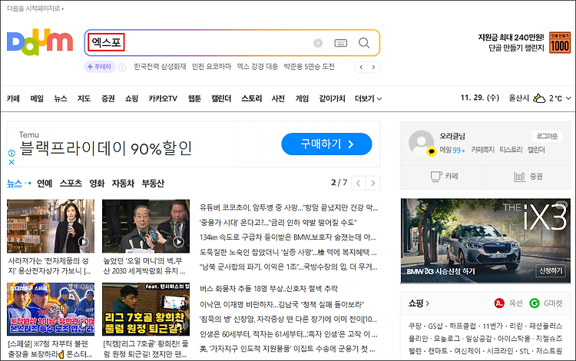The height and width of the screenshot is (361, 576).
Task: Open the ad info icon on Temu banner
Action: (x=12, y=153)
